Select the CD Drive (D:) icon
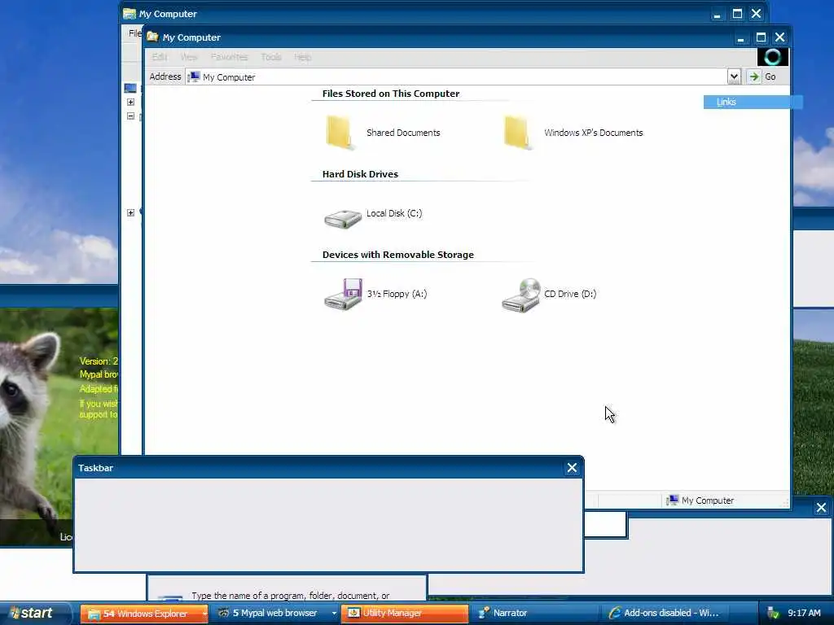Screen dimensions: 834x625 click(x=521, y=295)
